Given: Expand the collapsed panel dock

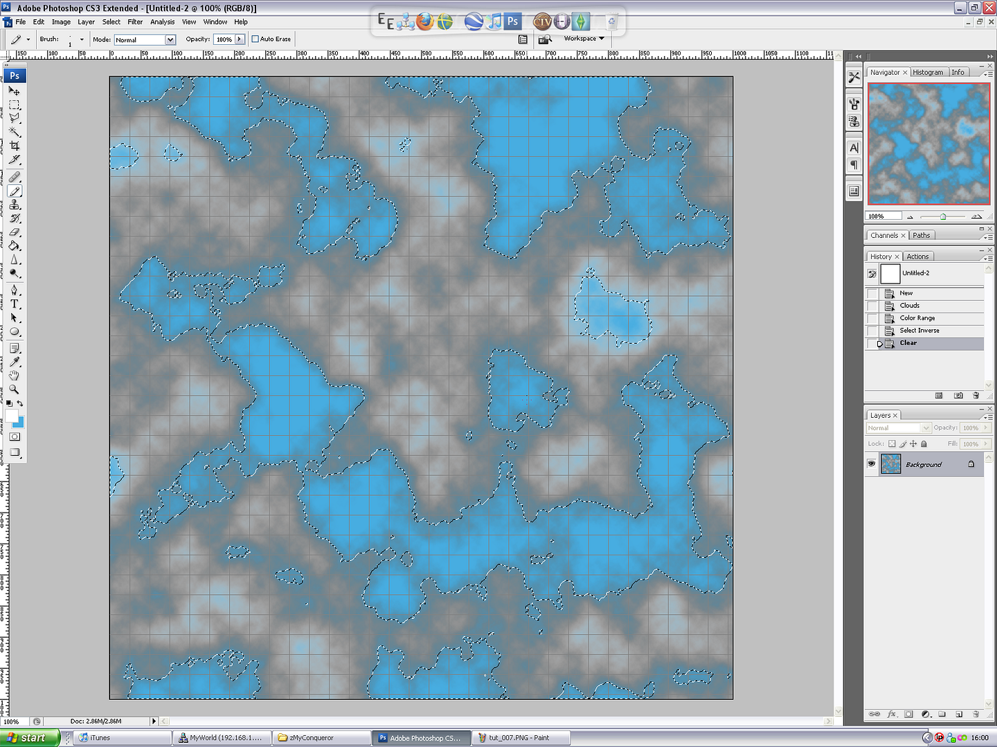Looking at the screenshot, I should pyautogui.click(x=859, y=56).
